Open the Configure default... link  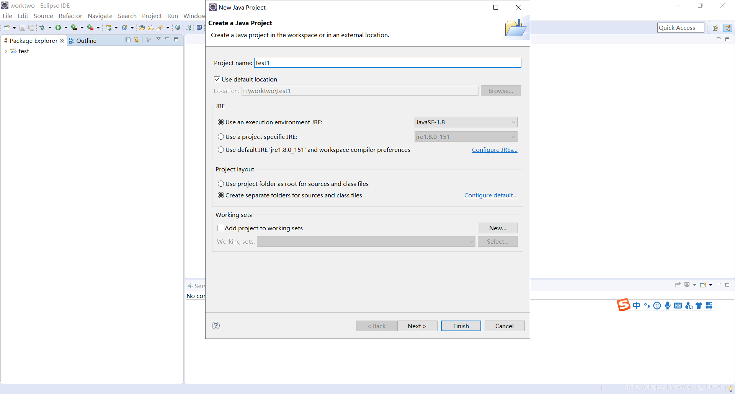tap(491, 195)
